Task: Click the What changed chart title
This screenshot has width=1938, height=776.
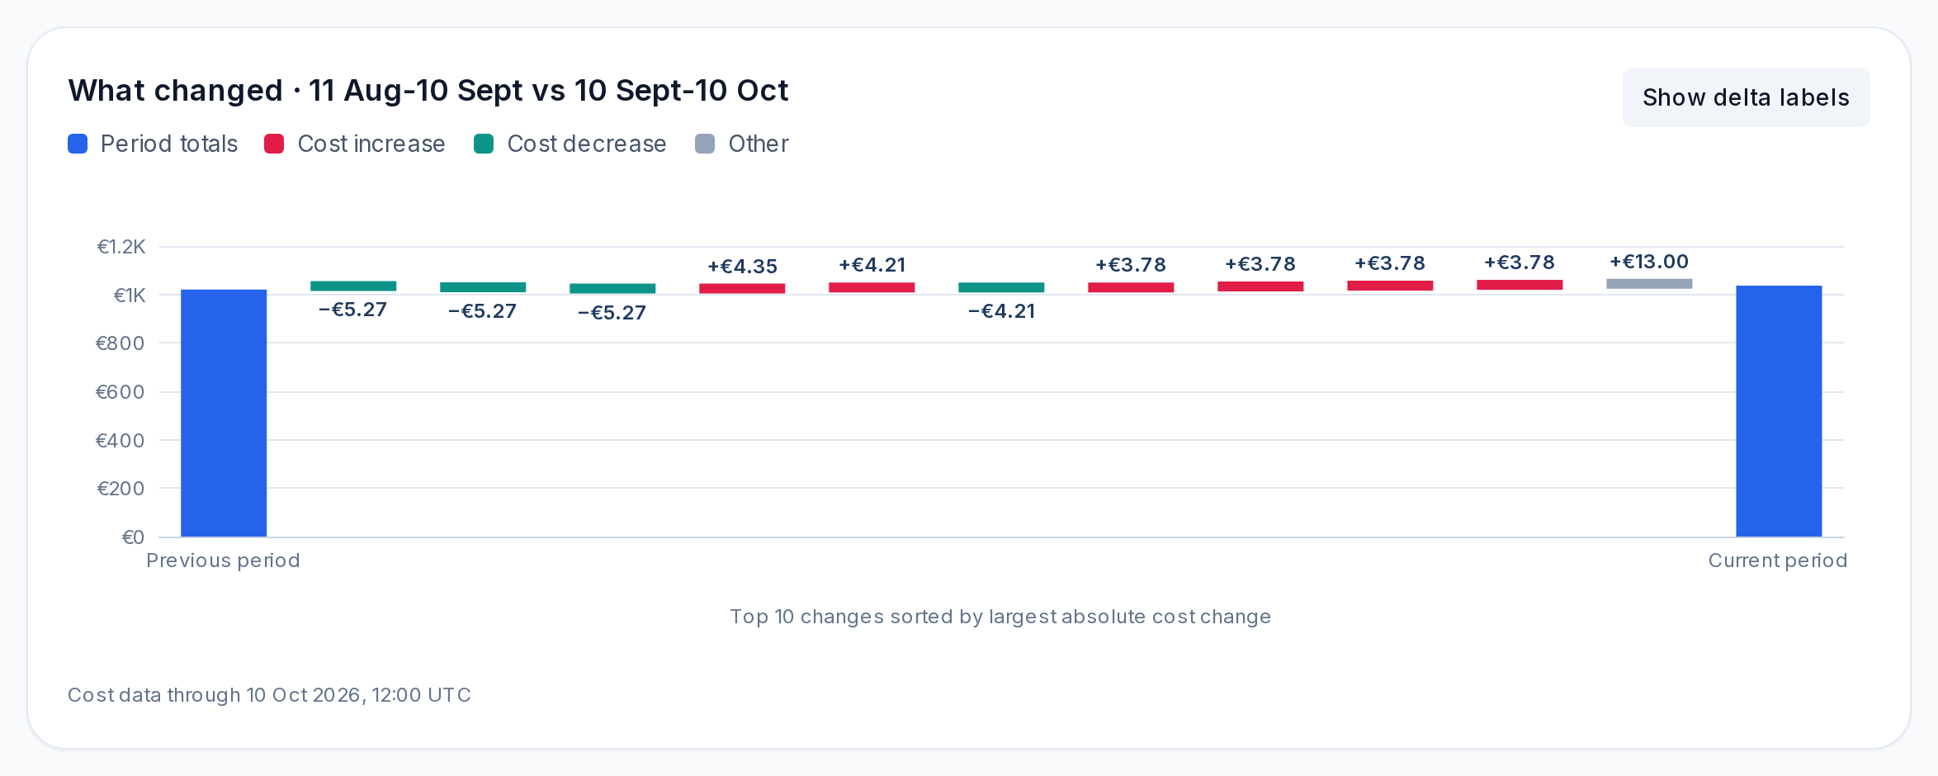Action: (x=428, y=90)
